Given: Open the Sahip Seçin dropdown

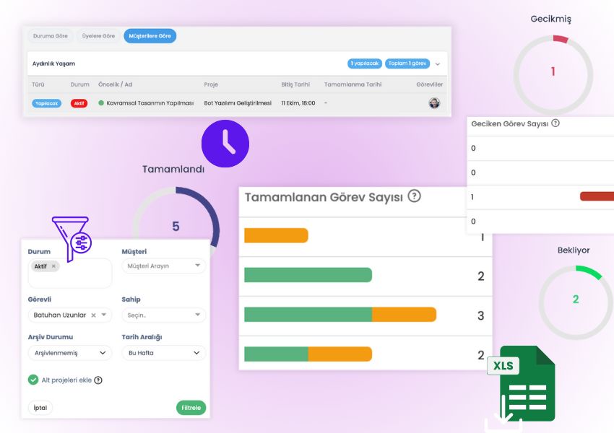Looking at the screenshot, I should click(x=163, y=315).
